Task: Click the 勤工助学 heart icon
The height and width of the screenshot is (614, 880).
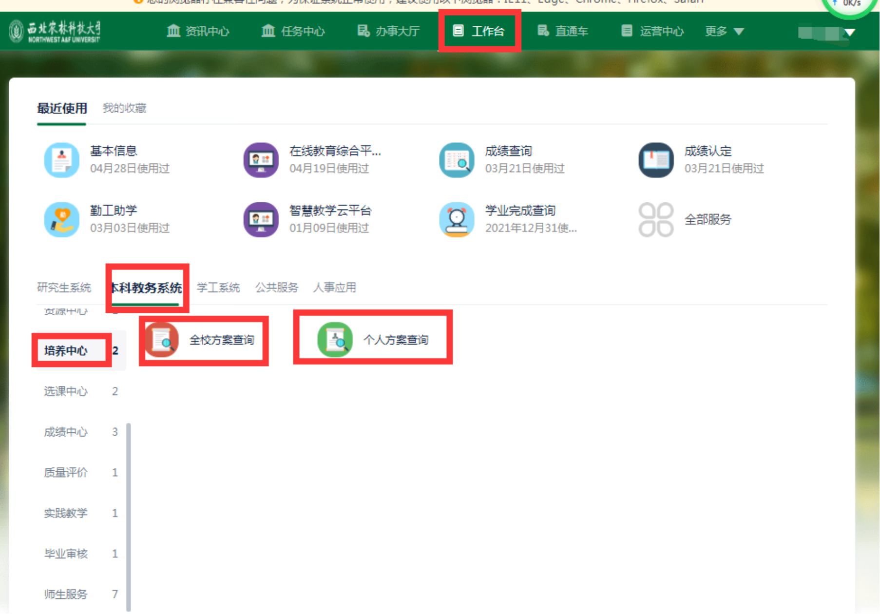Action: tap(61, 219)
